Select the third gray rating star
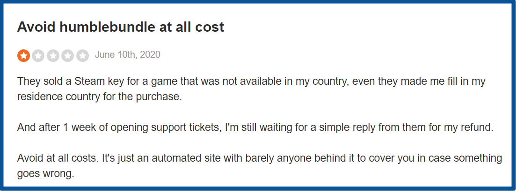 53,56
